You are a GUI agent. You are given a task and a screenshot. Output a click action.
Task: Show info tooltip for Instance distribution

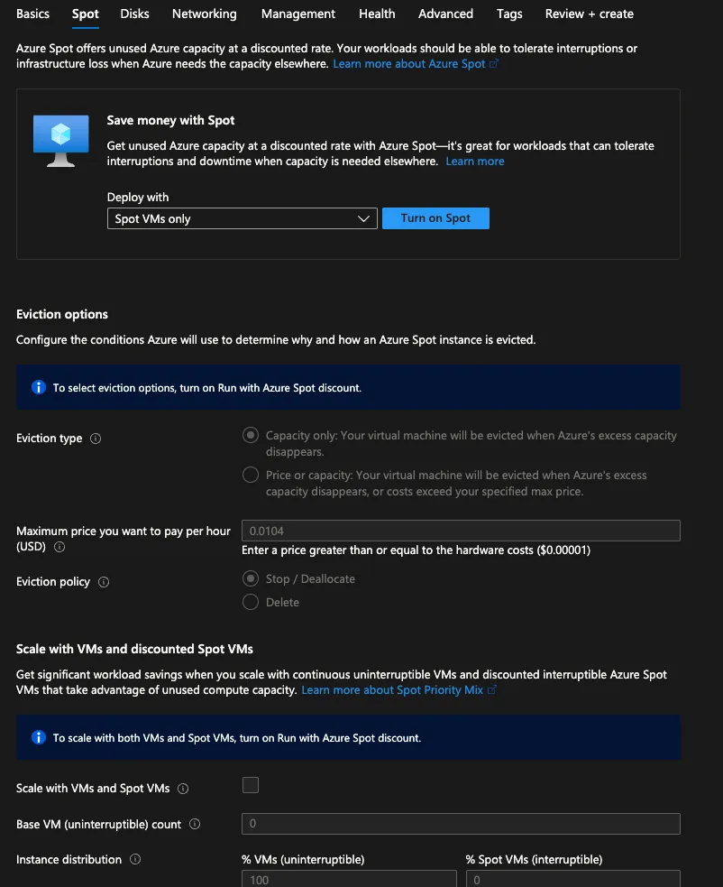(135, 859)
